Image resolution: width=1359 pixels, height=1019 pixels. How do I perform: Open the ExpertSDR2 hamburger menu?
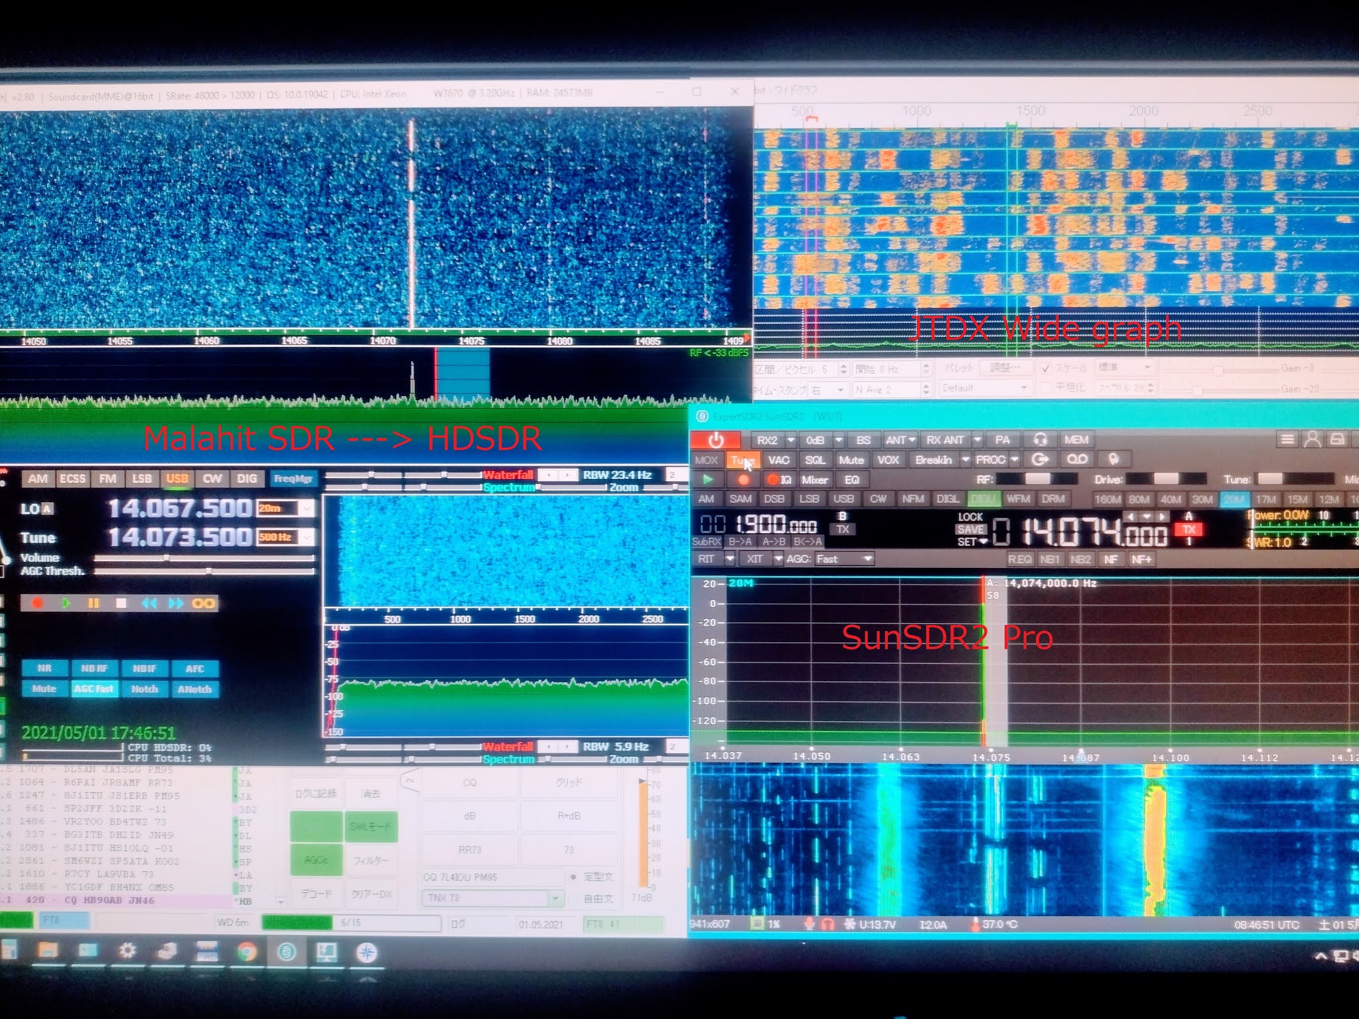(x=1287, y=438)
